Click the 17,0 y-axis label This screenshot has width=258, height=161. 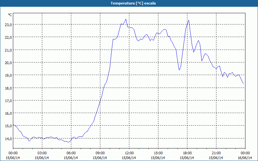(x=8, y=100)
